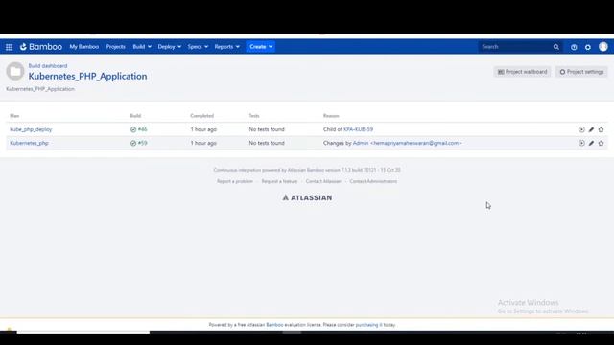
Task: Open the Kubernetes_php plan
Action: (x=30, y=143)
